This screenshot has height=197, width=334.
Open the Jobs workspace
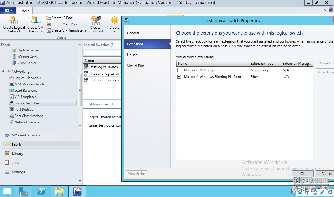pos(41,163)
